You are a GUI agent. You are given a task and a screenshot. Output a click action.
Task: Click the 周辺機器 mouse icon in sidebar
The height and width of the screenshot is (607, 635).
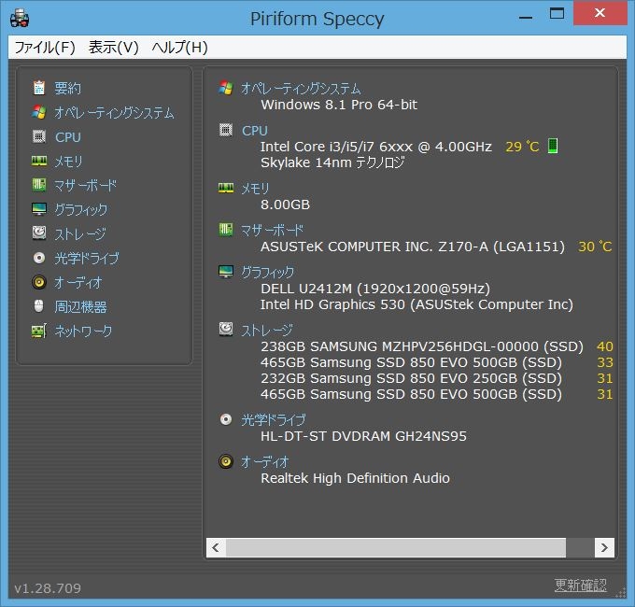click(39, 306)
